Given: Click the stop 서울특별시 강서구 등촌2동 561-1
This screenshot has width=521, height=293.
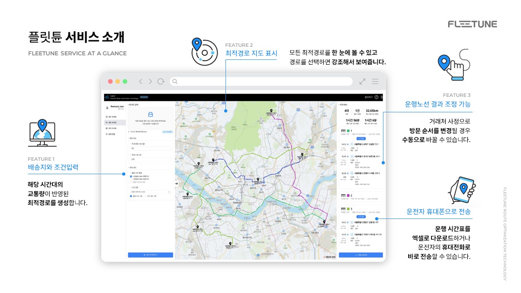Looking at the screenshot, I should click(368, 156).
